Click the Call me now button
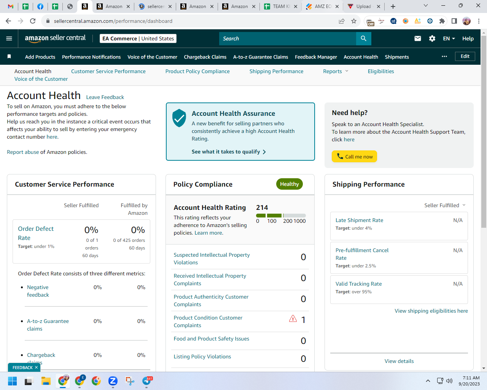Screen dimensions: 487x390 click(354, 157)
